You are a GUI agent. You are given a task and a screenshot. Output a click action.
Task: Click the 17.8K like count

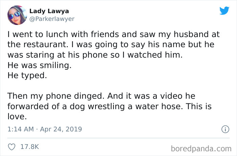point(30,147)
